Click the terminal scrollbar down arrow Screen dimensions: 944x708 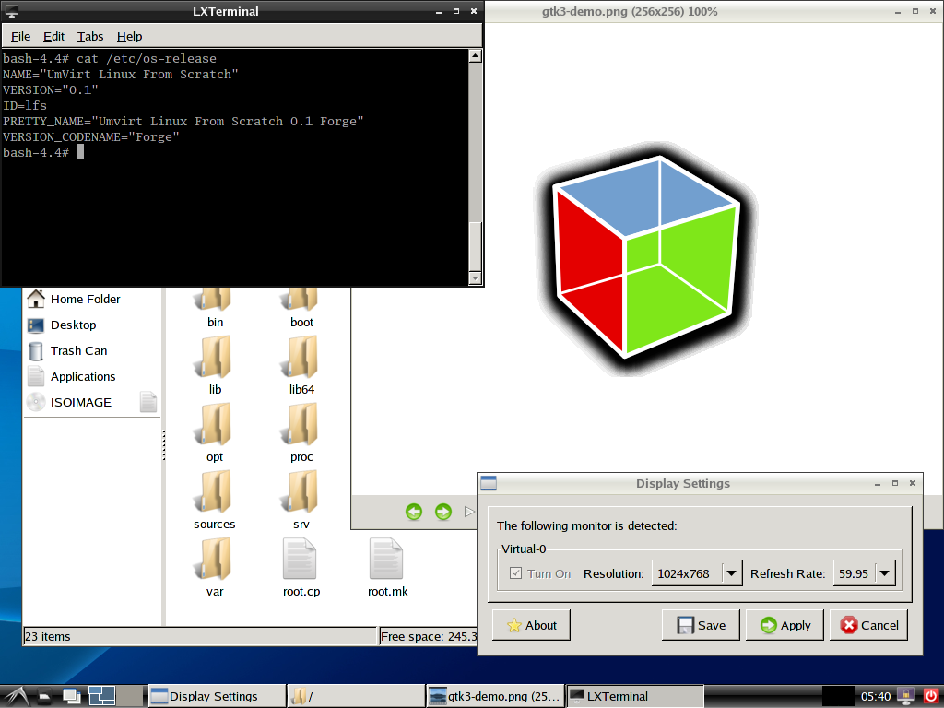click(x=476, y=277)
